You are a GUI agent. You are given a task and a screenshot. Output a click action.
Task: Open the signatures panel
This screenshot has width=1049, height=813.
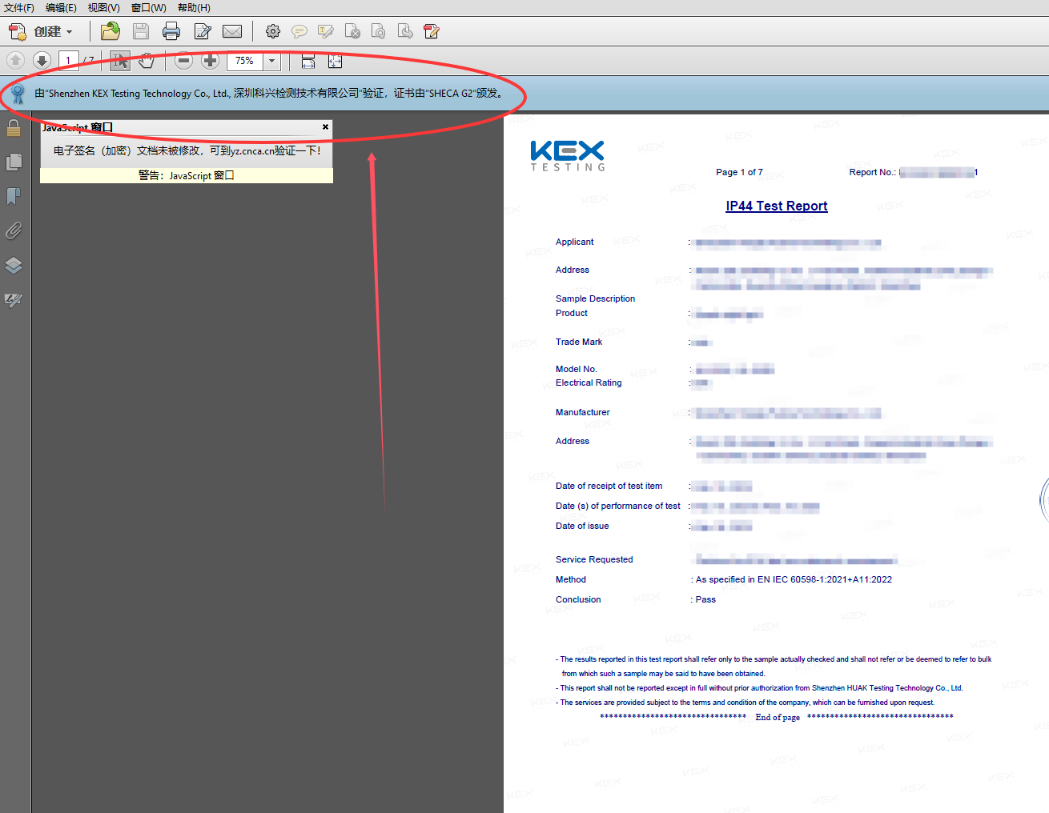14,300
